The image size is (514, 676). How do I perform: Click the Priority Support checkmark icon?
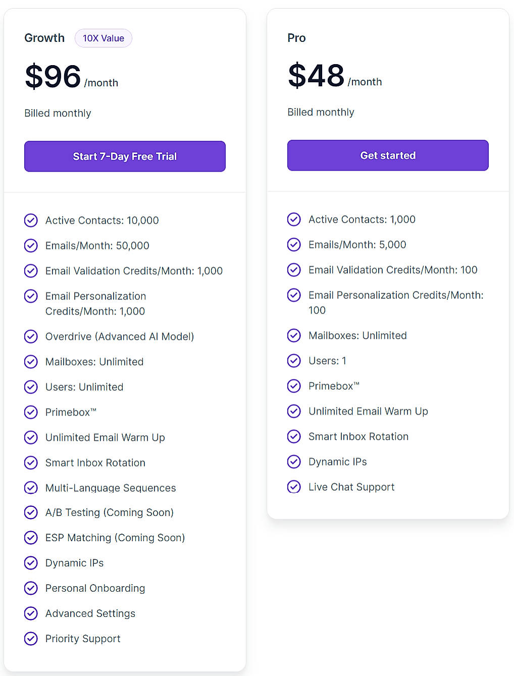(x=31, y=639)
